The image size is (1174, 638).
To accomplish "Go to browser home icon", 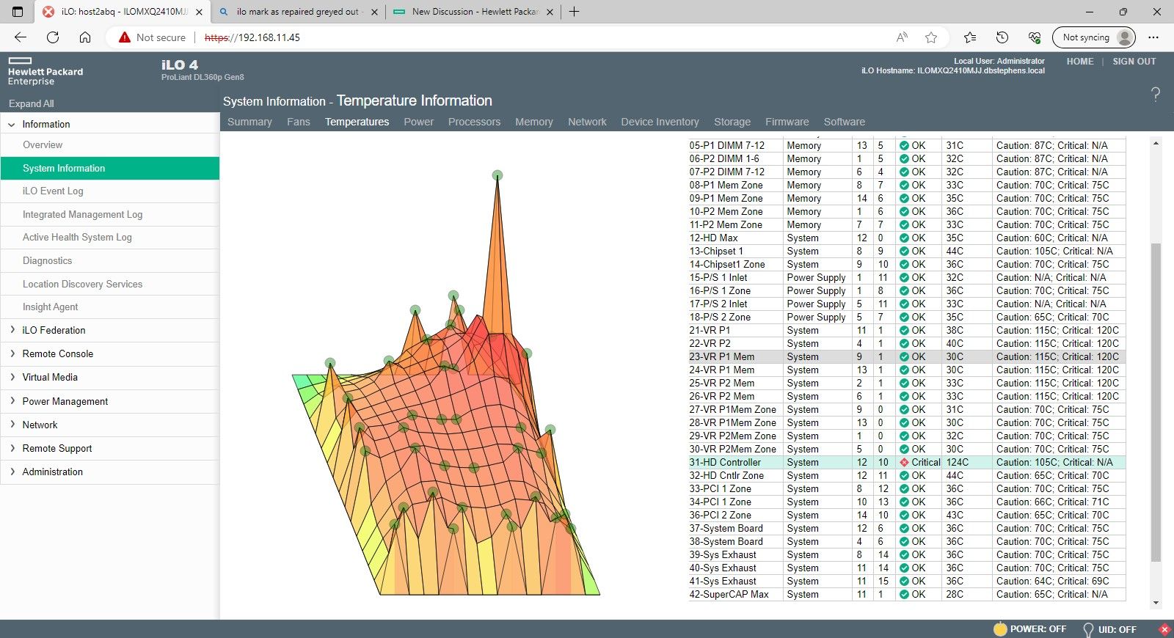I will coord(85,37).
